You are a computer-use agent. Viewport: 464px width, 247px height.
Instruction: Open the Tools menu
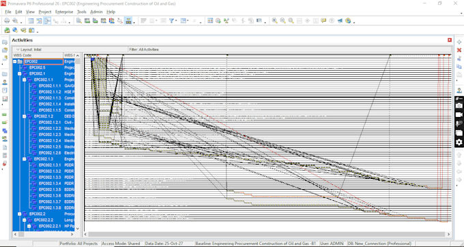pos(82,12)
